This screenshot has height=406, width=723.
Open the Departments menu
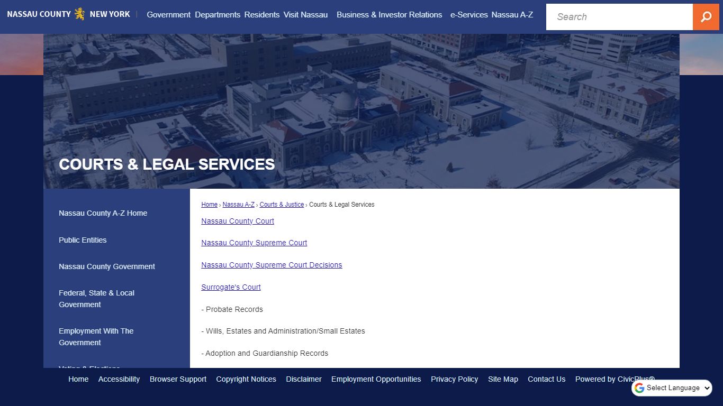[218, 15]
